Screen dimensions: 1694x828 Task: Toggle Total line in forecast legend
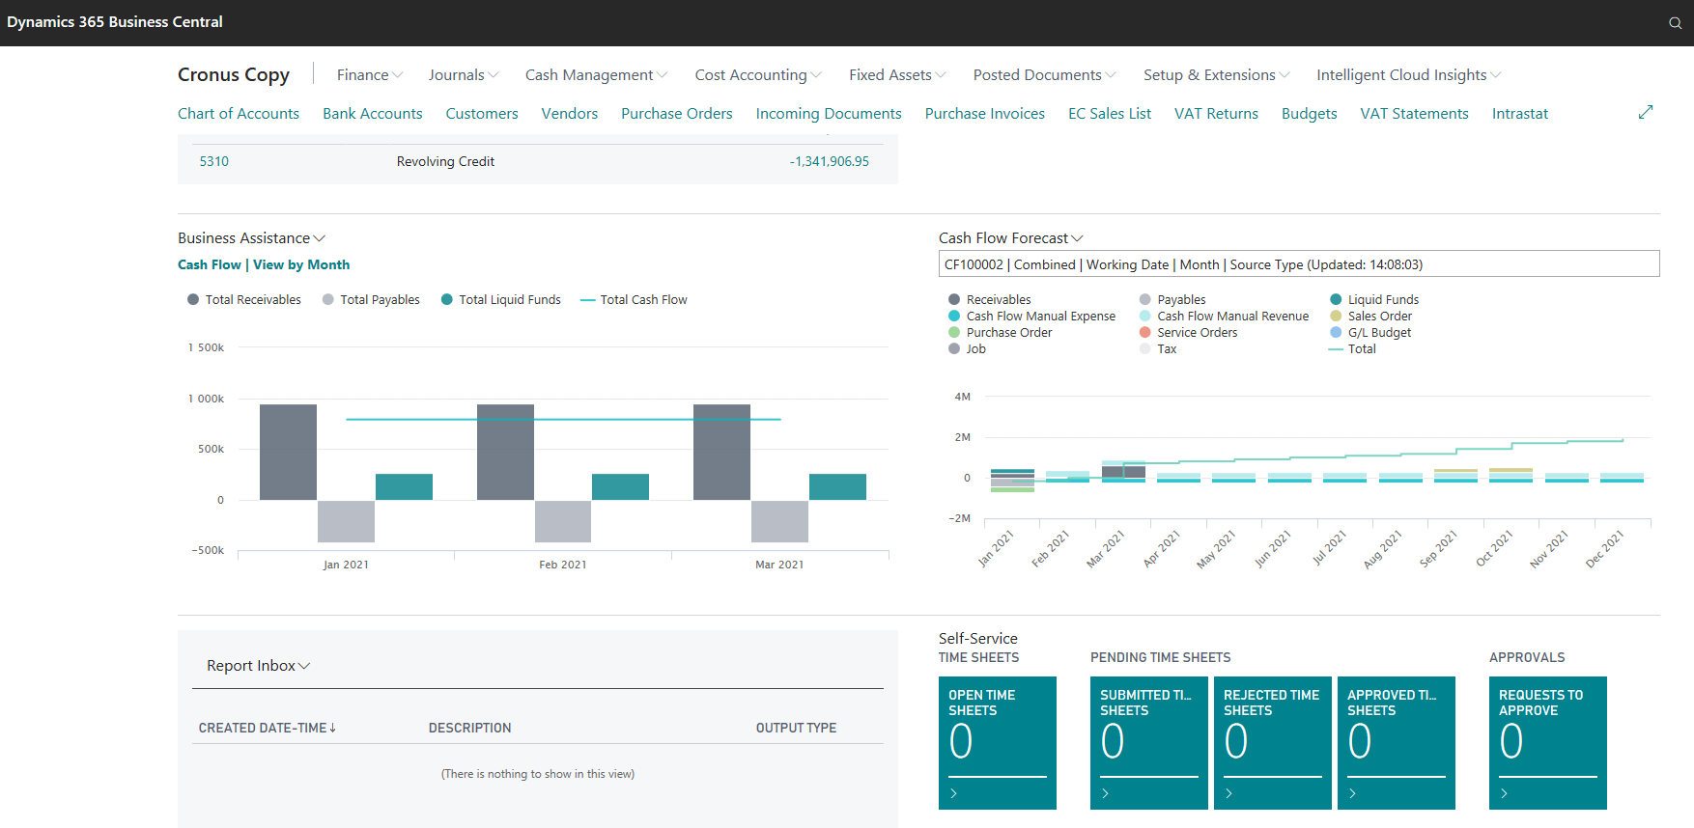click(1352, 349)
